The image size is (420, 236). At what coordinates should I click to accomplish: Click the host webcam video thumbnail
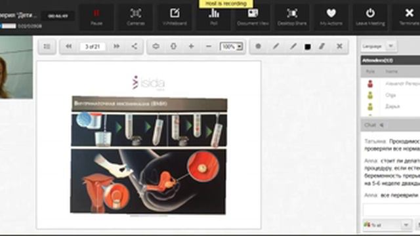point(16,68)
